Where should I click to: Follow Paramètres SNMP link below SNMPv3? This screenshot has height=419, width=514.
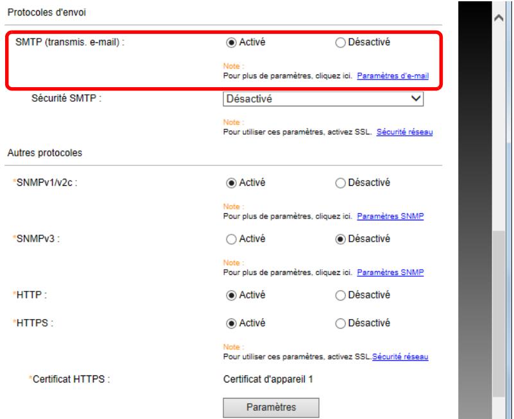[390, 272]
